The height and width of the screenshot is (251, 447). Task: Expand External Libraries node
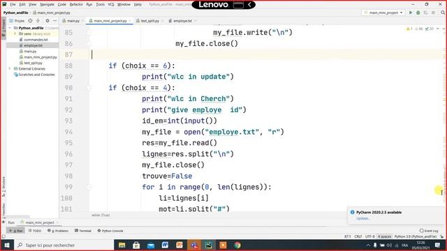(x=10, y=68)
